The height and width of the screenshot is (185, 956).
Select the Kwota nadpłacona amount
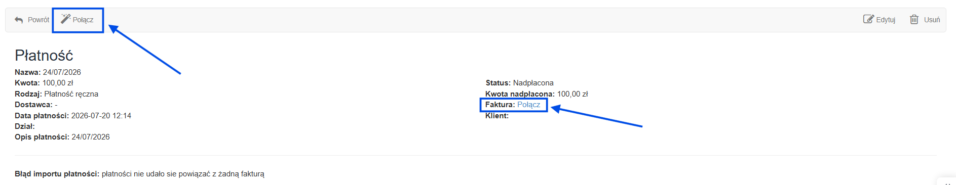pos(572,94)
